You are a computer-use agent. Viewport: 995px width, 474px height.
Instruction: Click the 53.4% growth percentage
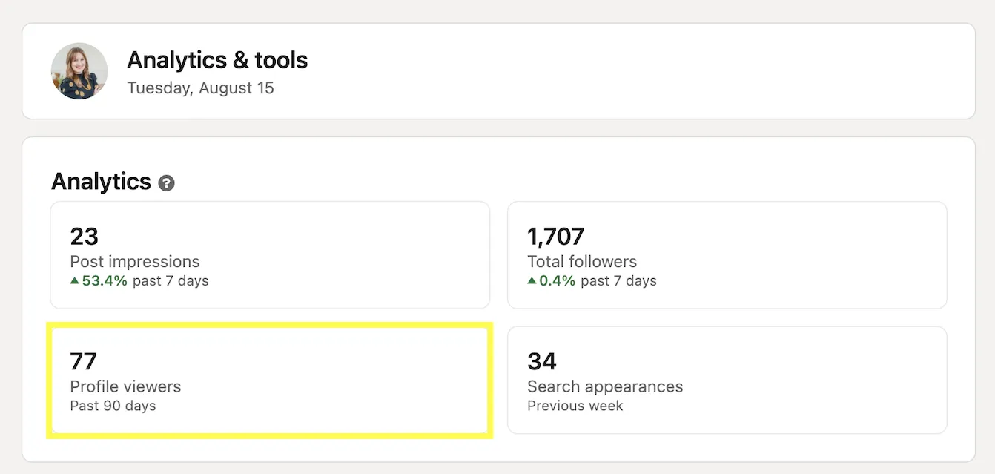(105, 281)
